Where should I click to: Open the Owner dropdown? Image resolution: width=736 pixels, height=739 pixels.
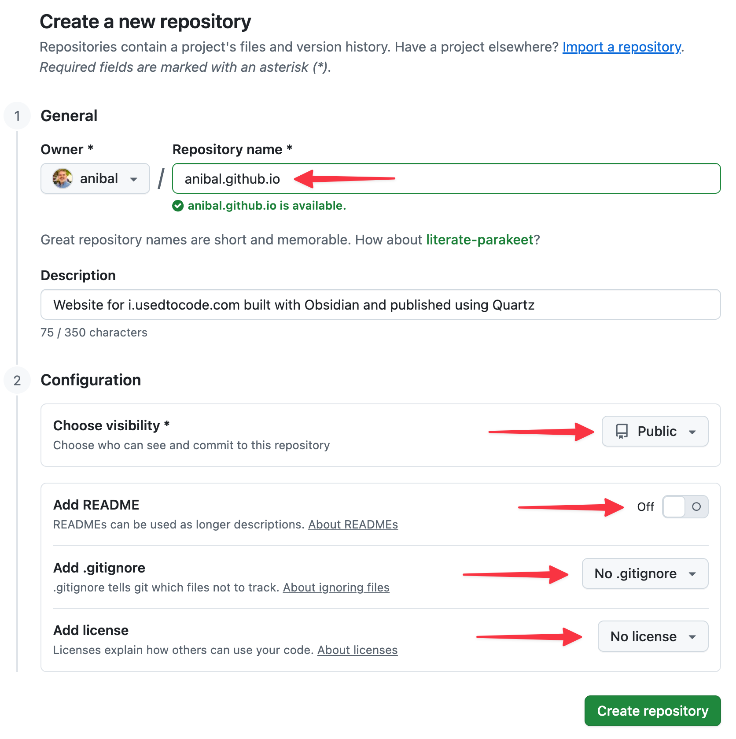(95, 178)
